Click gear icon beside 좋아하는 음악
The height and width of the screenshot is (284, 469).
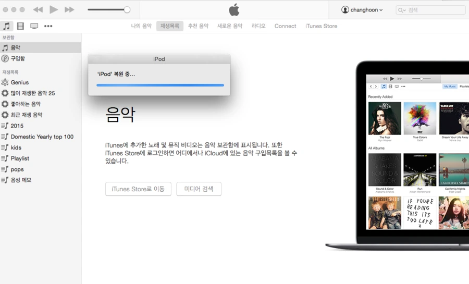click(x=5, y=104)
